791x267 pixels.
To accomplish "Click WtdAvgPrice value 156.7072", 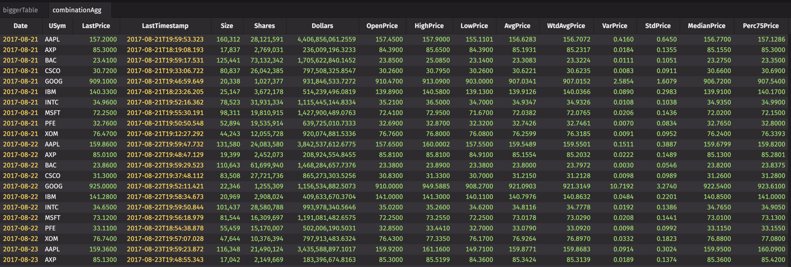I will 577,39.
